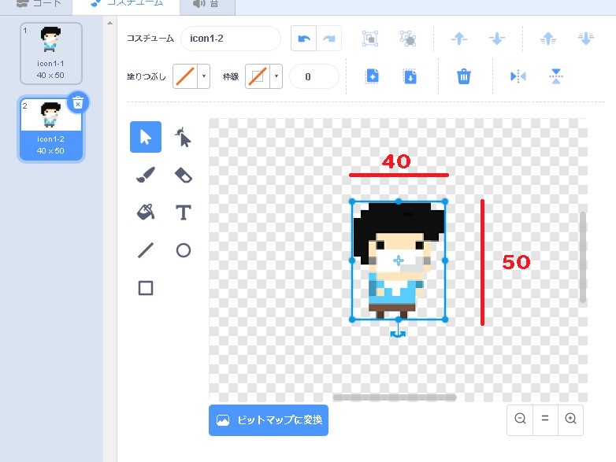Click the ビットマップに変換 button
The image size is (616, 462).
pyautogui.click(x=269, y=420)
